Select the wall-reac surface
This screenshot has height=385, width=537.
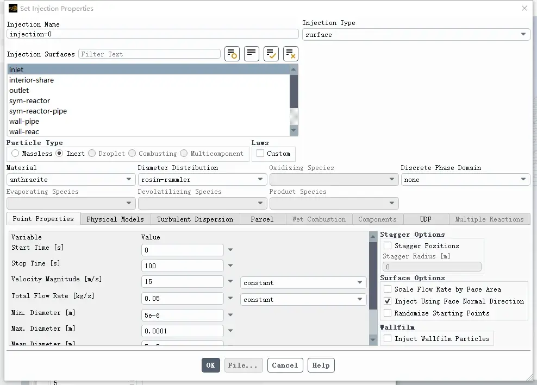tap(148, 131)
